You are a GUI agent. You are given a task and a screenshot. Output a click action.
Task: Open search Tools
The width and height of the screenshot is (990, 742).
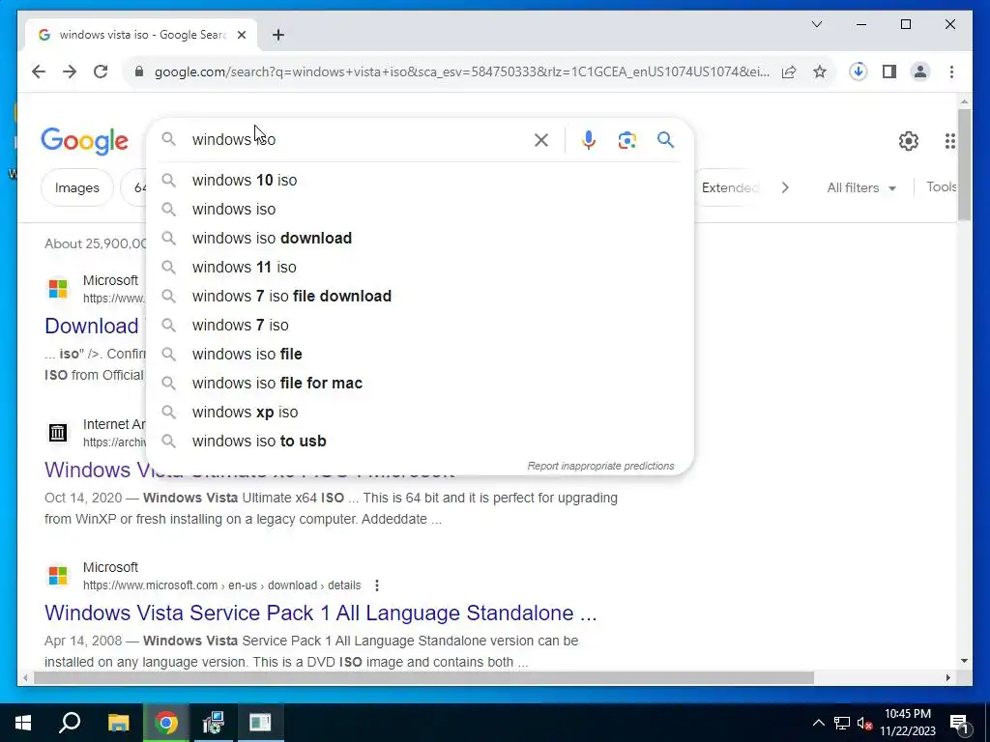941,186
